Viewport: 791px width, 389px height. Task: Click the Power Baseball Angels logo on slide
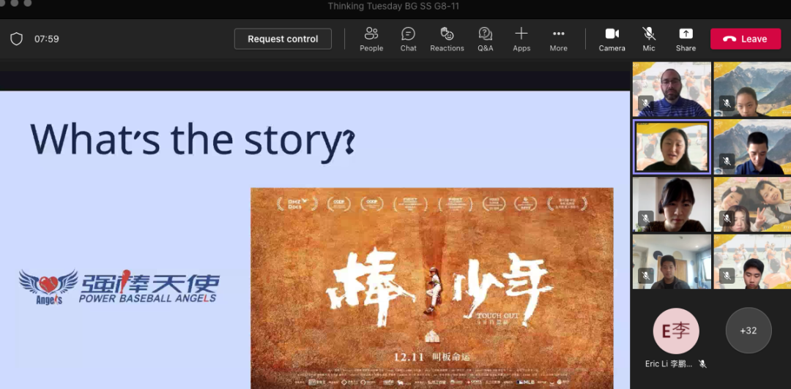[x=119, y=286]
